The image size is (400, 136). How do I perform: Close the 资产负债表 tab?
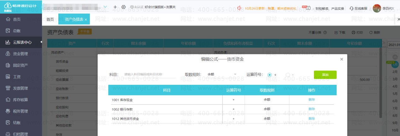86,20
